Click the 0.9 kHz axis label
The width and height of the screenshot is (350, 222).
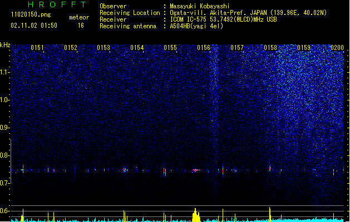[x=5, y=128]
